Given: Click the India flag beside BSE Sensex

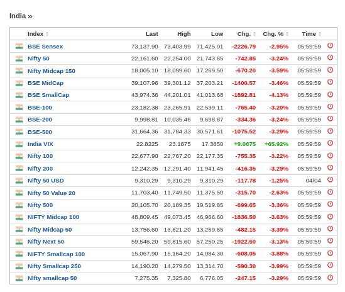Looking at the screenshot, I should [19, 47].
